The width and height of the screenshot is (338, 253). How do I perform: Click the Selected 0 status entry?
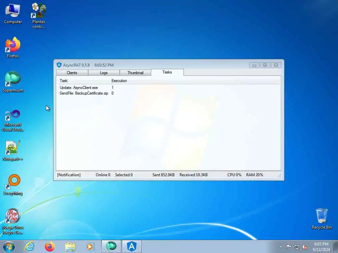pos(124,175)
